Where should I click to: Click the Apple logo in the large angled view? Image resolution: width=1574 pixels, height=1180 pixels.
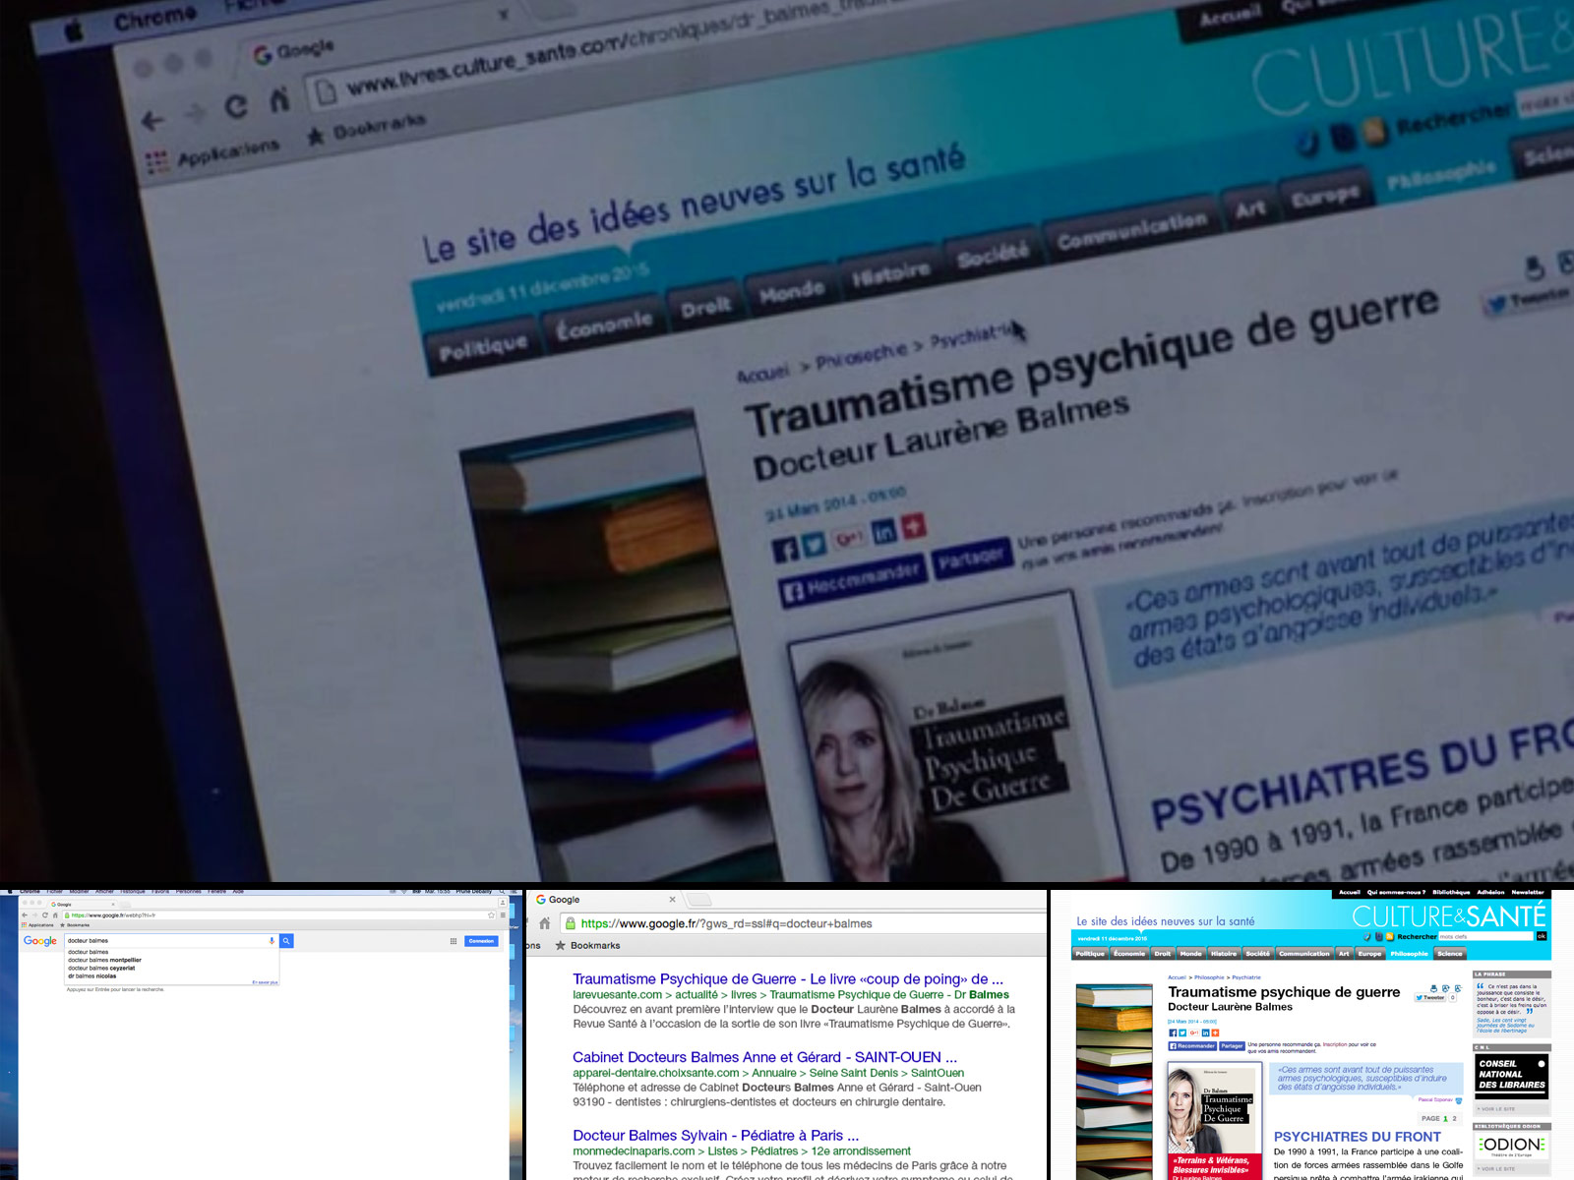click(75, 31)
